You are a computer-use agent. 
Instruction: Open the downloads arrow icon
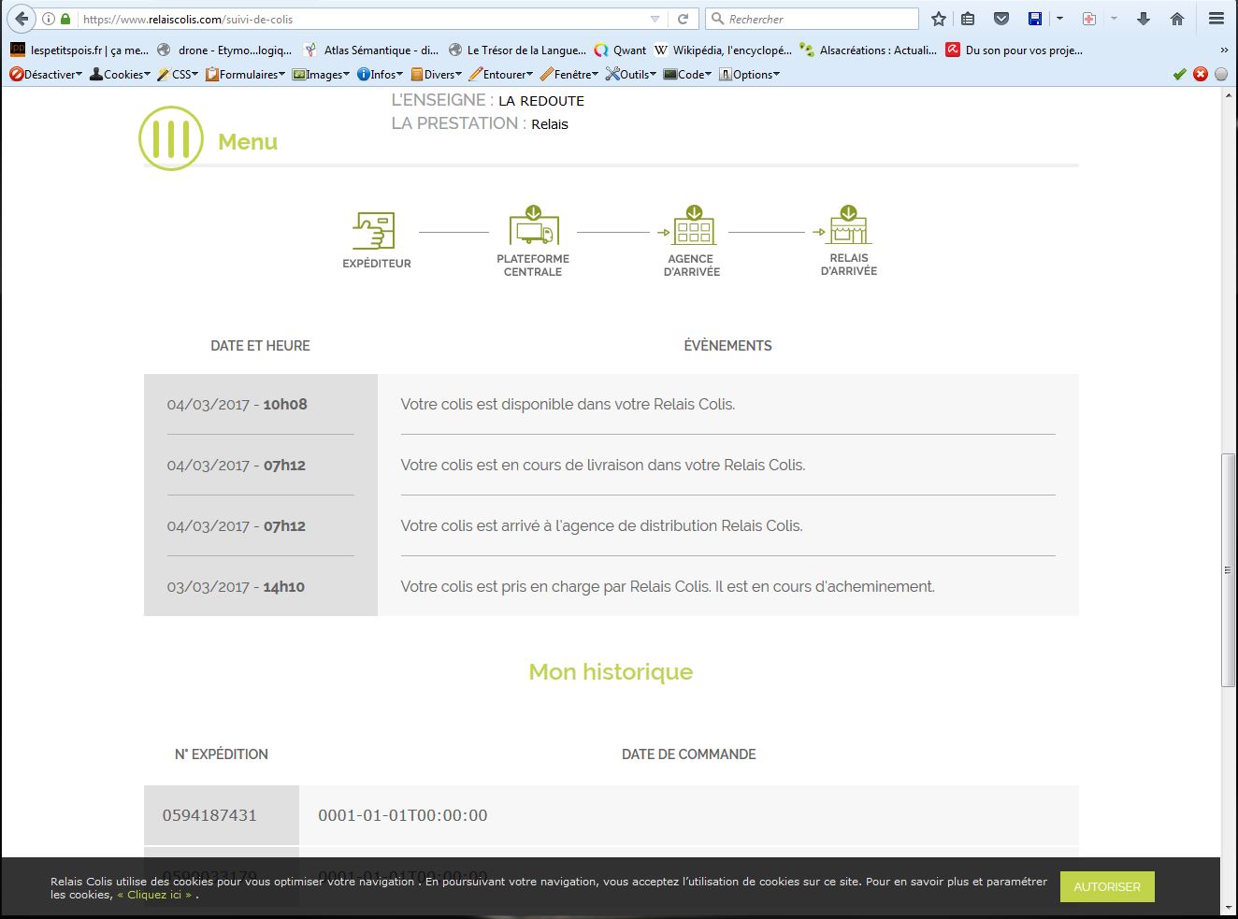click(1143, 19)
